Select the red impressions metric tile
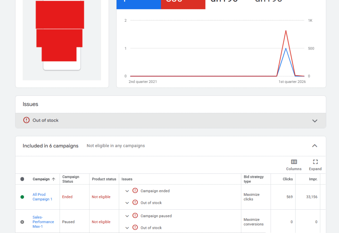 183,3
